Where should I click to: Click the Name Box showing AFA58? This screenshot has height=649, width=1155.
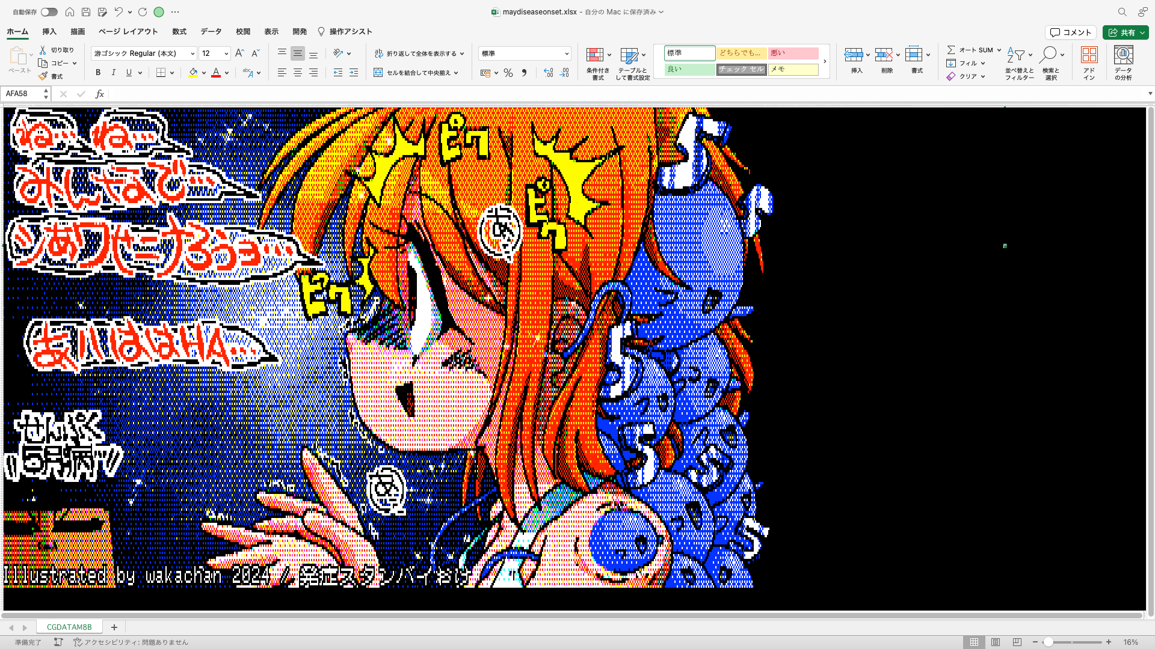[x=23, y=94]
